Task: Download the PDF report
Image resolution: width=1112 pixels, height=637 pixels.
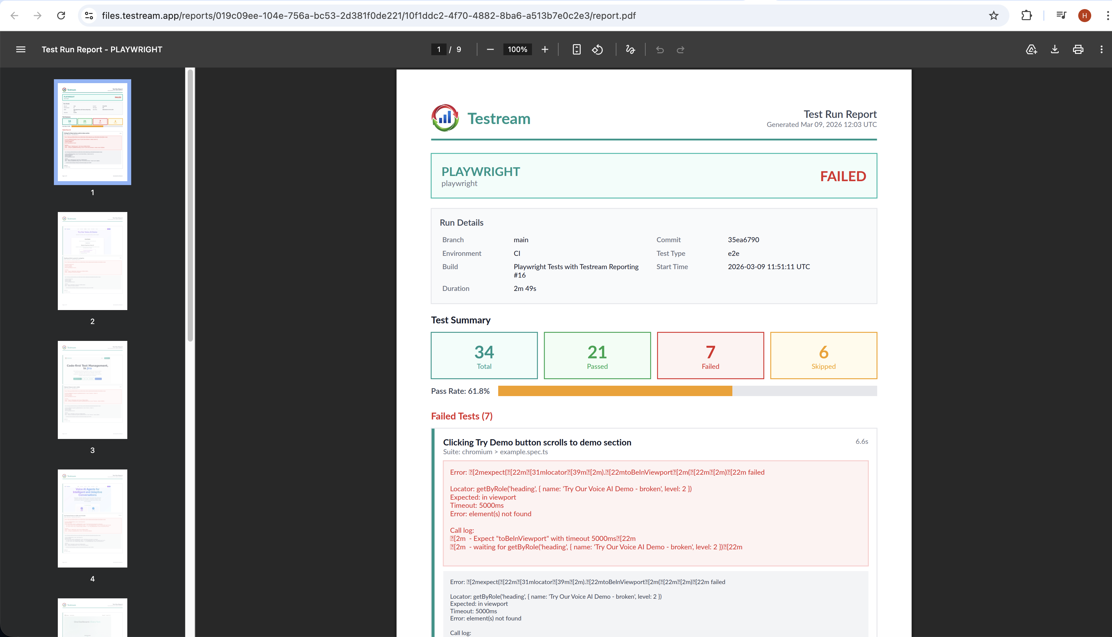Action: pos(1055,49)
